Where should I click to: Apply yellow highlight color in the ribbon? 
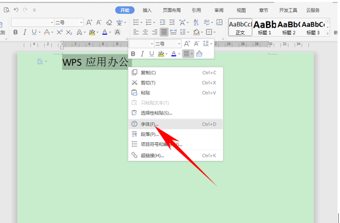[x=92, y=32]
